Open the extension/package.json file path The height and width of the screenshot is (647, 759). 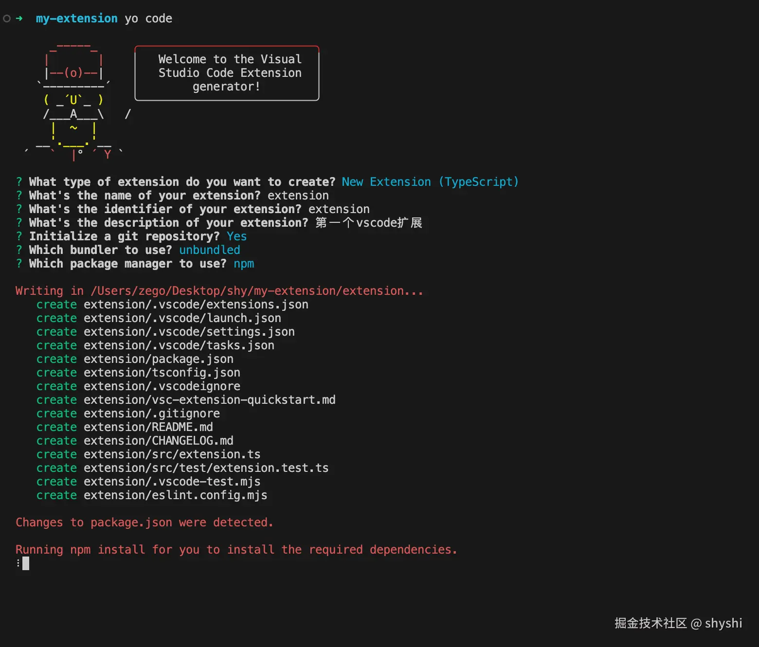158,359
